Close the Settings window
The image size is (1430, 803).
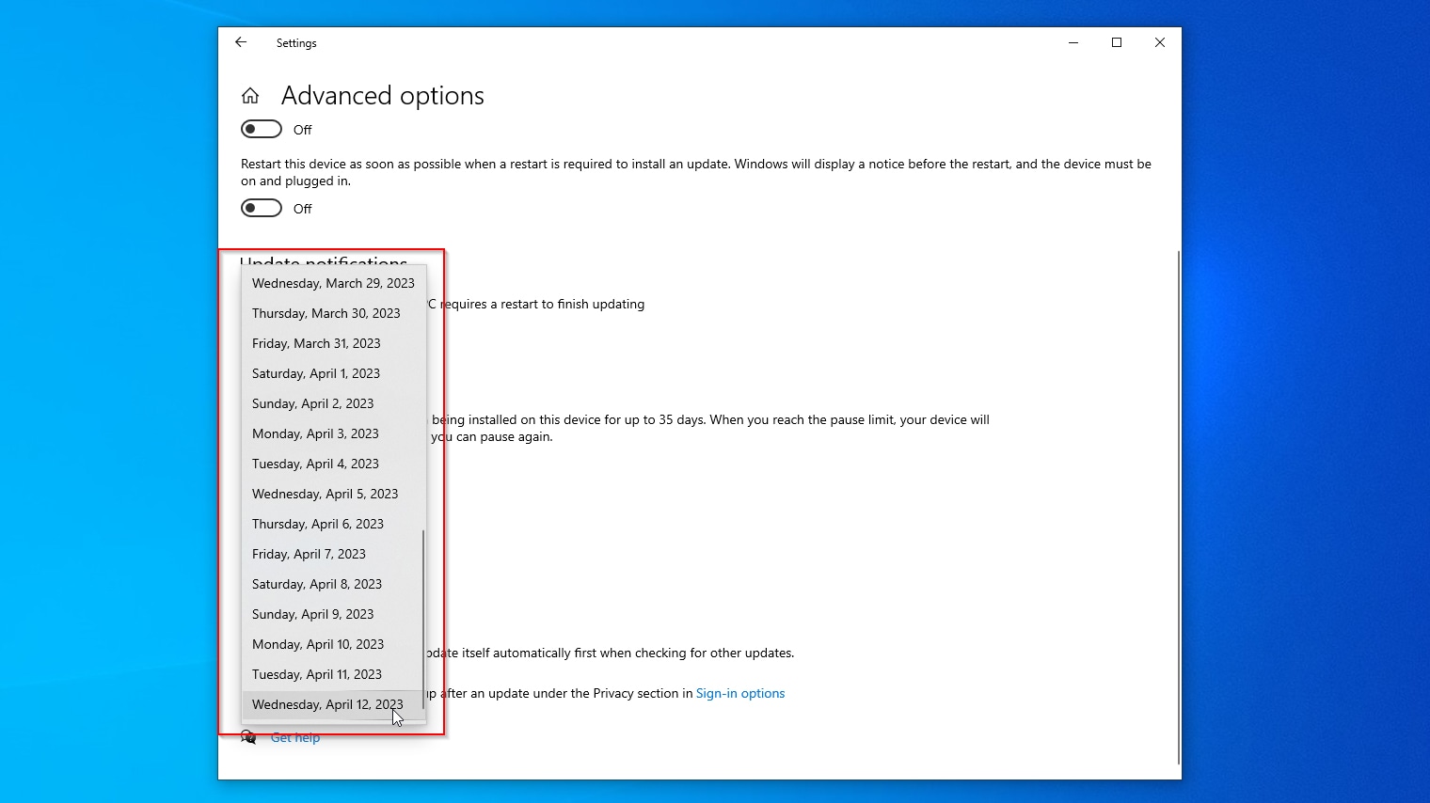1160,42
